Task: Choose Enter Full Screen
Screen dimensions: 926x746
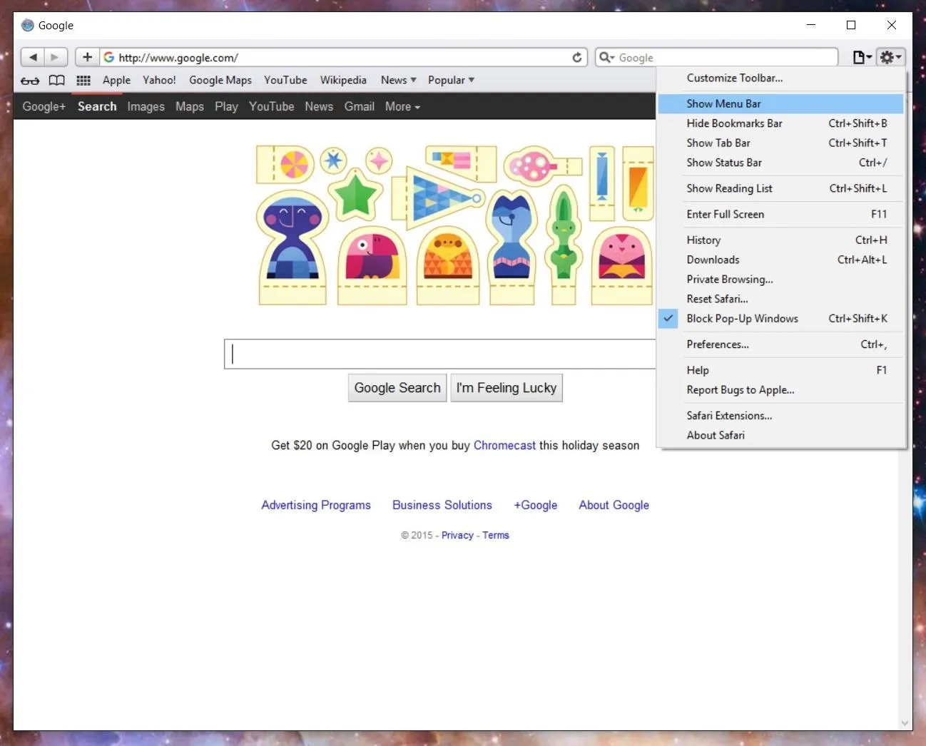Action: pos(781,214)
